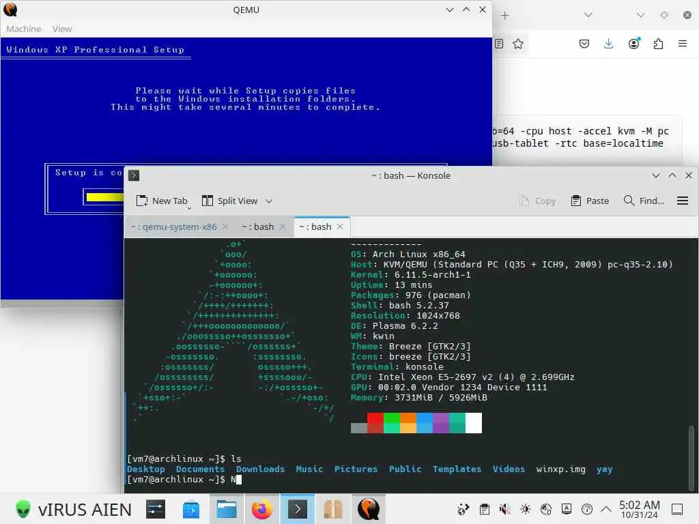Open Konsole hamburger menu
This screenshot has height=524, width=699.
(682, 201)
